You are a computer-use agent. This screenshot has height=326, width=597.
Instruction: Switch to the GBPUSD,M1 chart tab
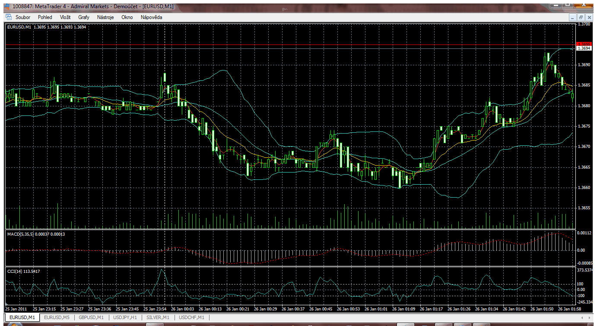(91, 317)
